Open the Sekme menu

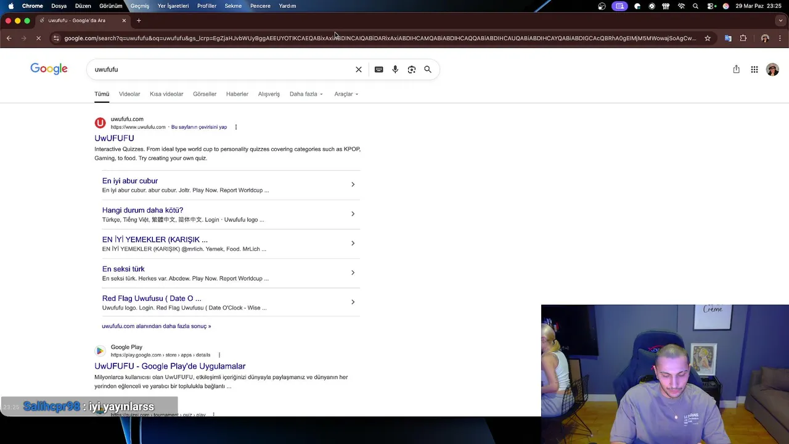click(233, 6)
